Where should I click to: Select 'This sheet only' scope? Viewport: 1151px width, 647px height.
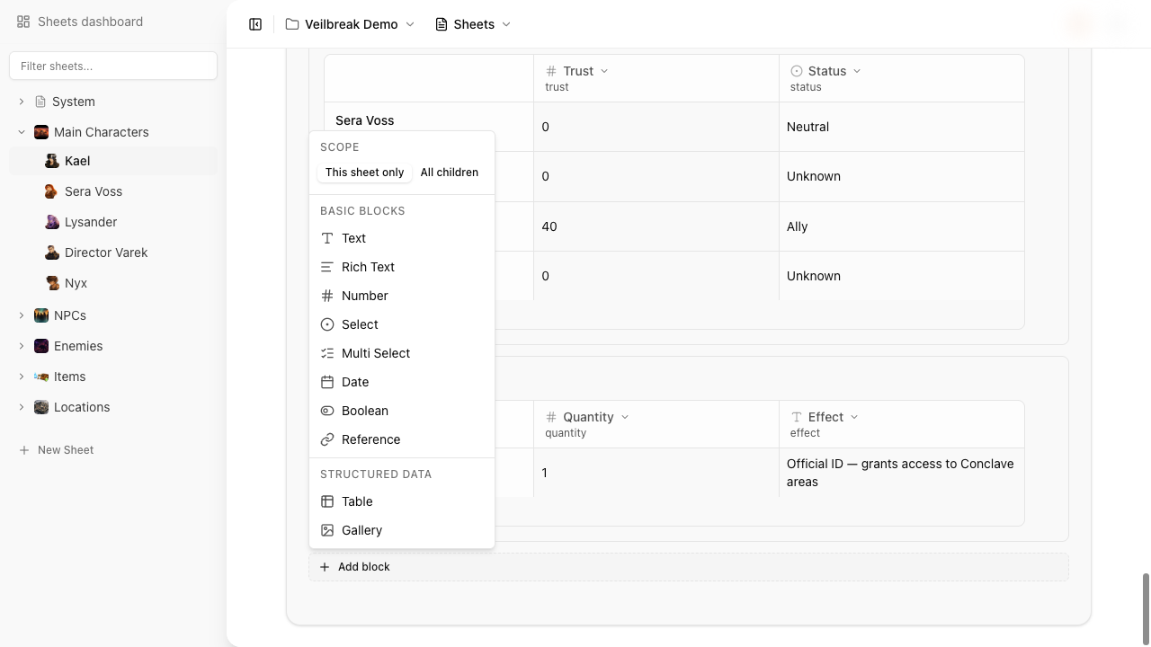pos(364,173)
